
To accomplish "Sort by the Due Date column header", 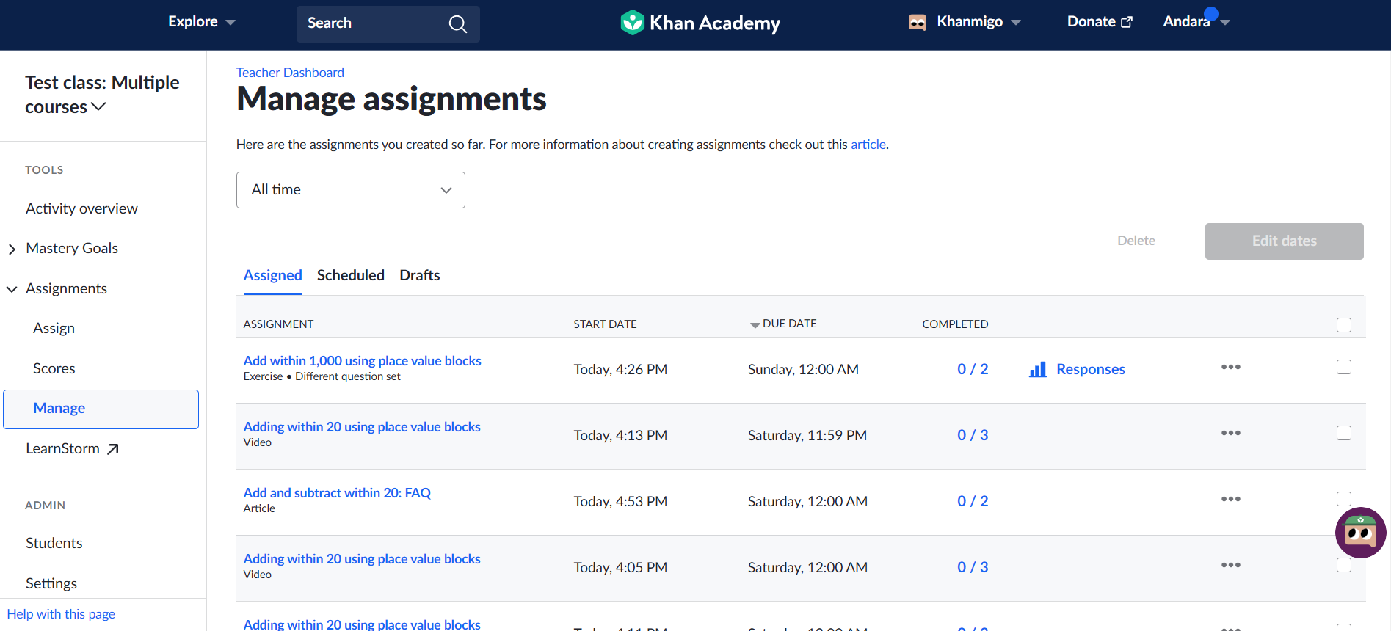I will pyautogui.click(x=789, y=324).
